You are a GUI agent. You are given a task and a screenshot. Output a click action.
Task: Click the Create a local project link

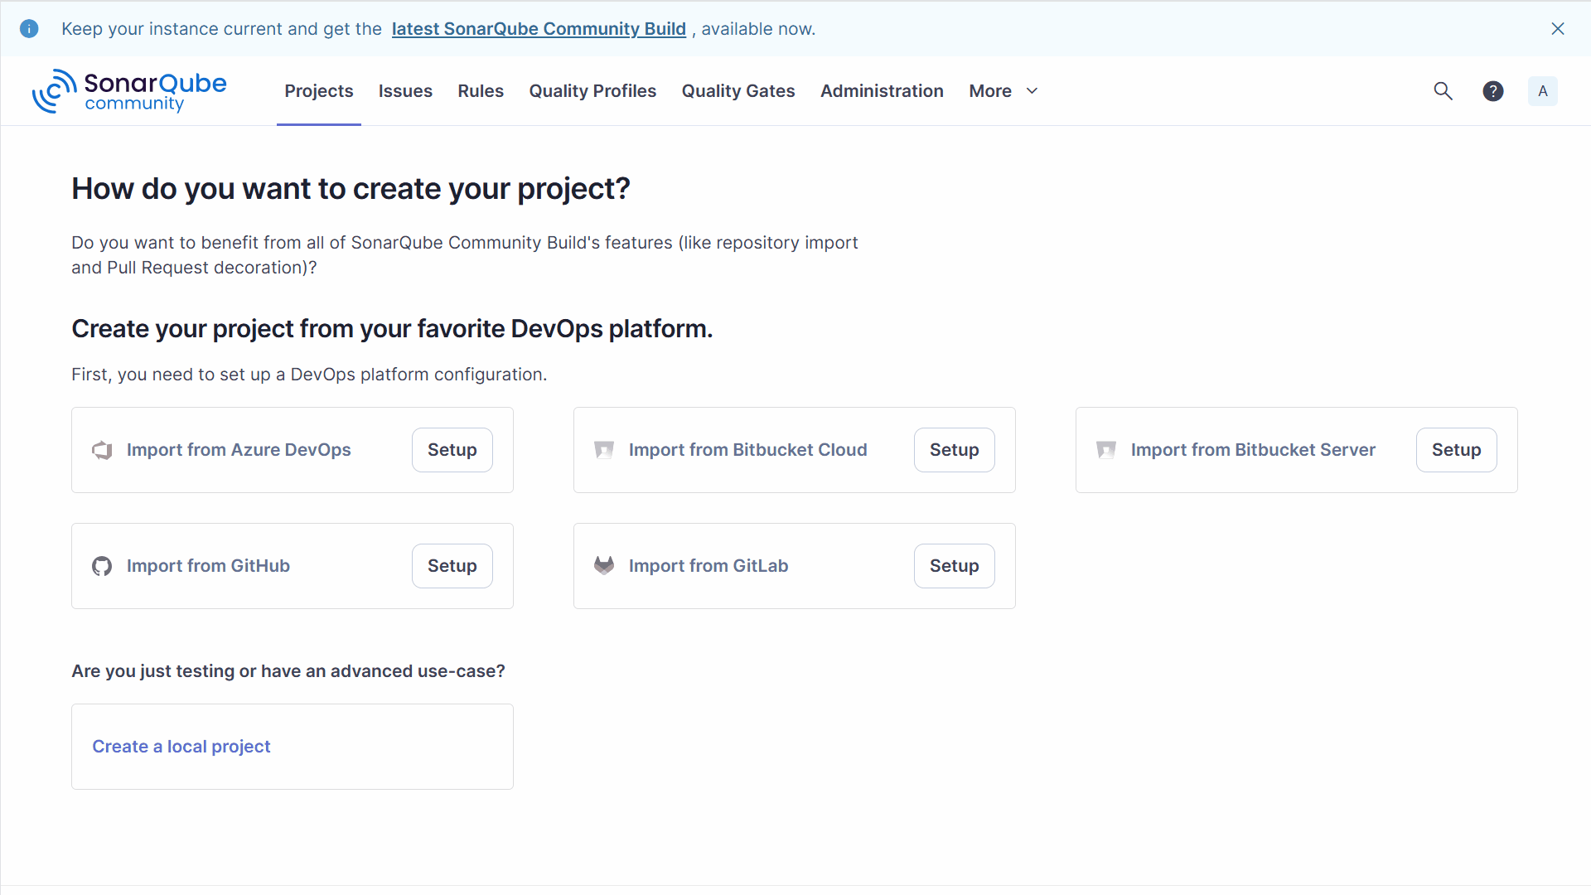(181, 747)
